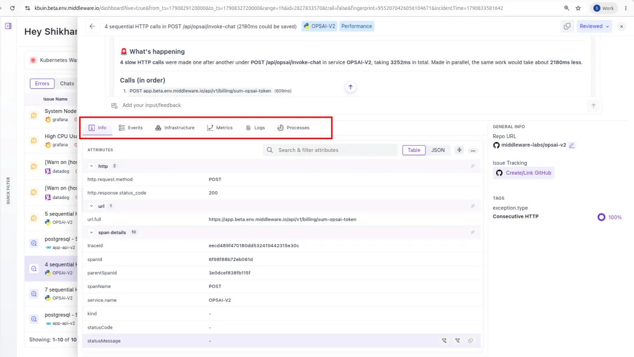This screenshot has height=357, width=634.
Task: Open the attributes more options menu
Action: pos(473,151)
